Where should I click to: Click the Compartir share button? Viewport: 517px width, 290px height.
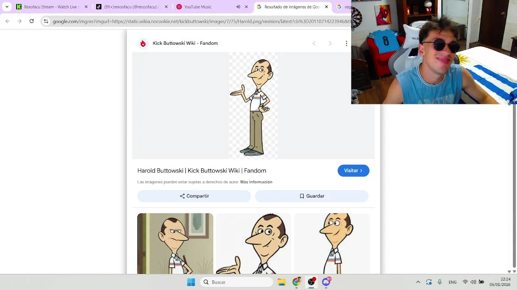click(194, 196)
